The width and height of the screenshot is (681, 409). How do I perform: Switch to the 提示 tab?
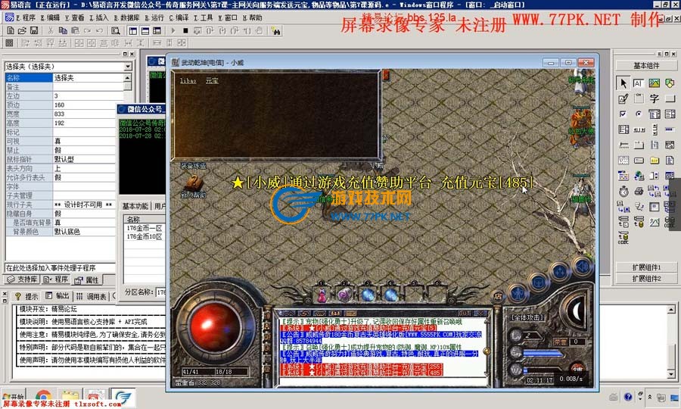pyautogui.click(x=26, y=296)
